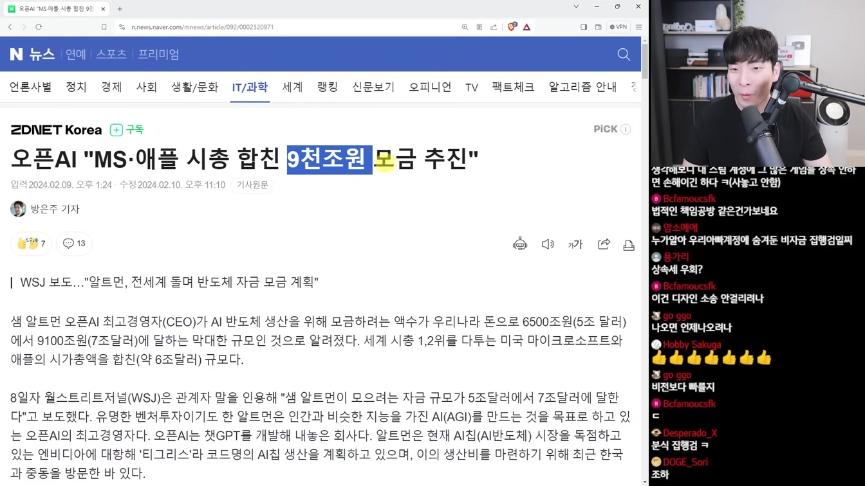Click the emoji reactions button showing 7
The width and height of the screenshot is (865, 486).
pos(31,244)
